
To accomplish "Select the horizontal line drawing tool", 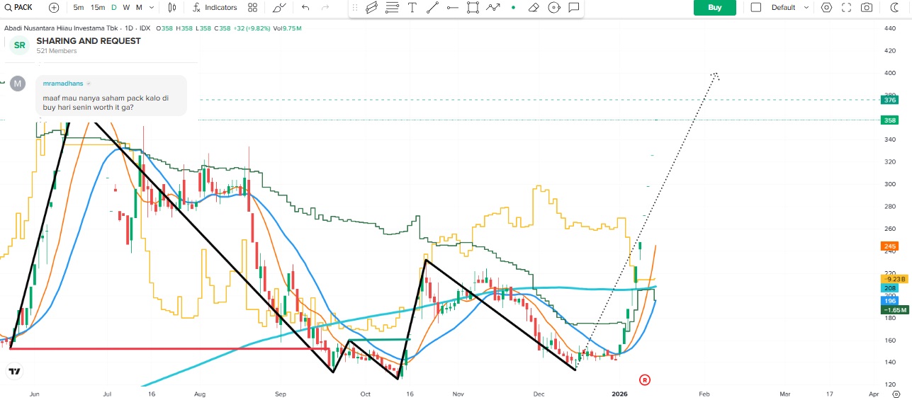I will 453,7.
